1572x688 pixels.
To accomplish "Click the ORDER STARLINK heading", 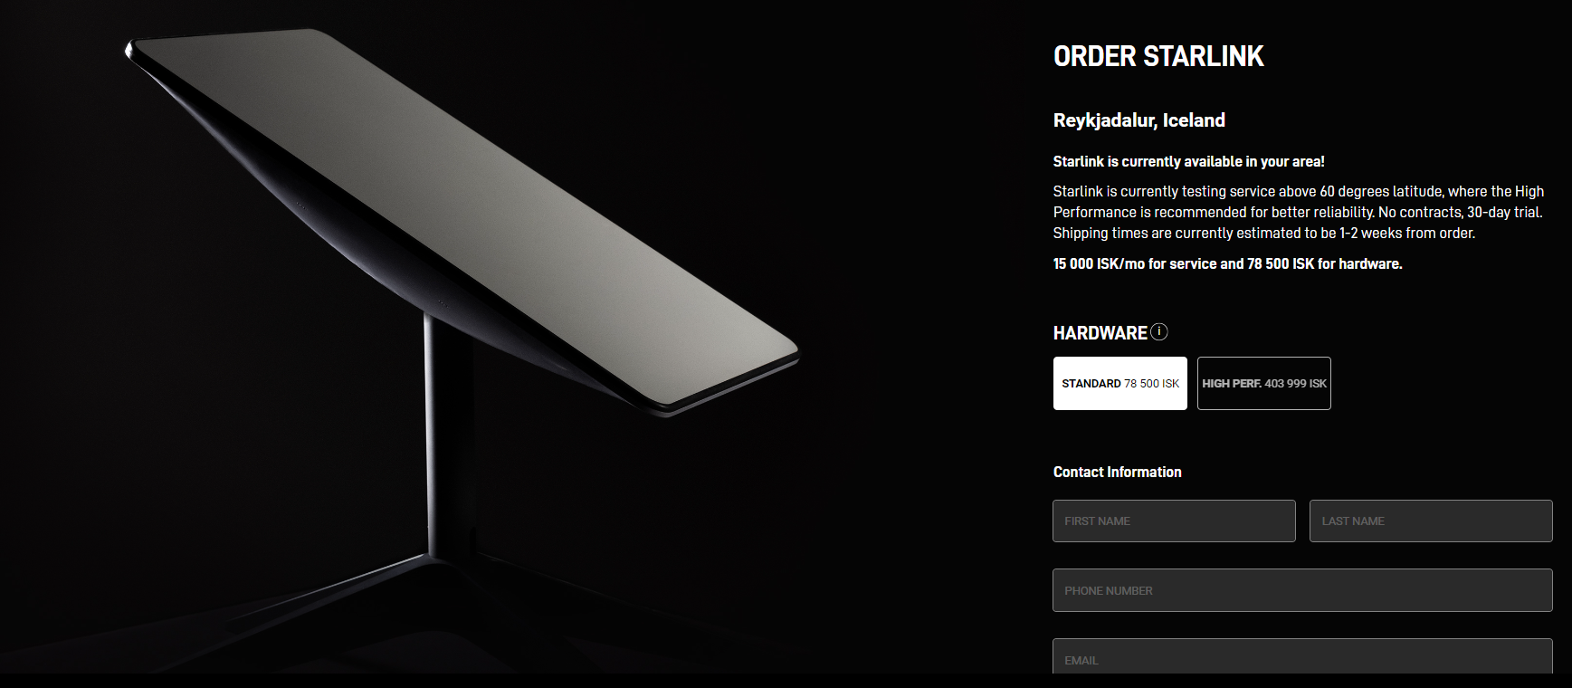I will tap(1158, 56).
